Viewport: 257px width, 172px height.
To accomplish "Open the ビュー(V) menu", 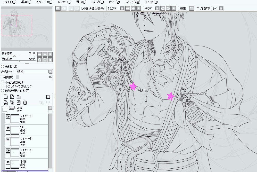I will coord(114,2).
